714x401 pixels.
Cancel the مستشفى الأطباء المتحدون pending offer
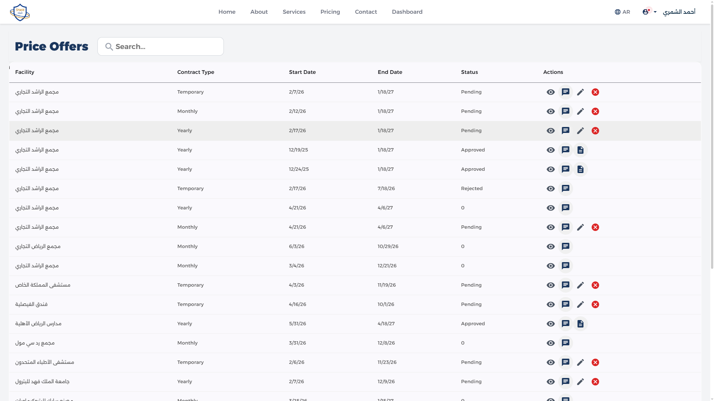(595, 362)
